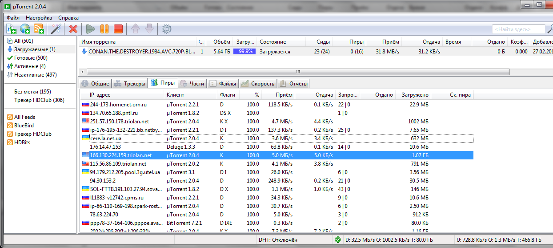553x248 pixels.
Task: Switch to the Скорость tab
Action: [258, 83]
